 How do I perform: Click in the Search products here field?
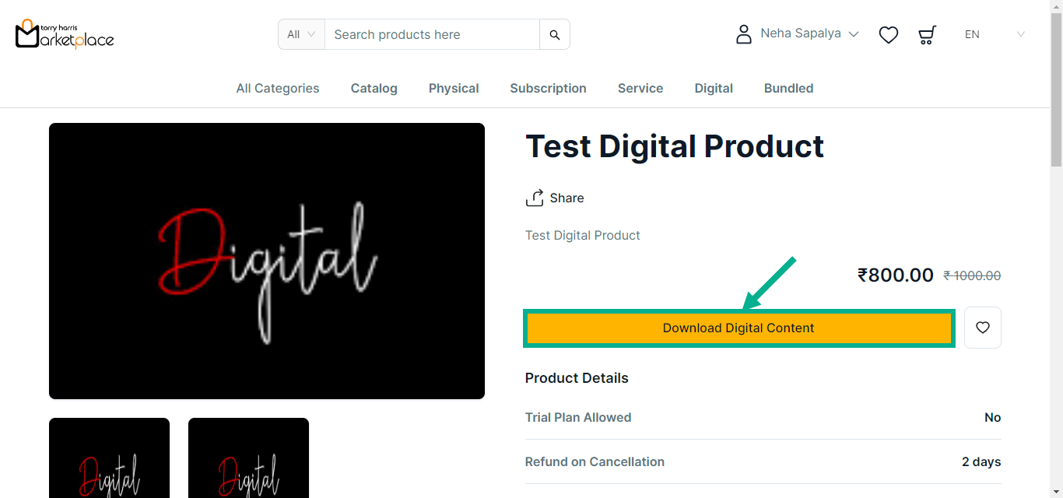tap(432, 34)
